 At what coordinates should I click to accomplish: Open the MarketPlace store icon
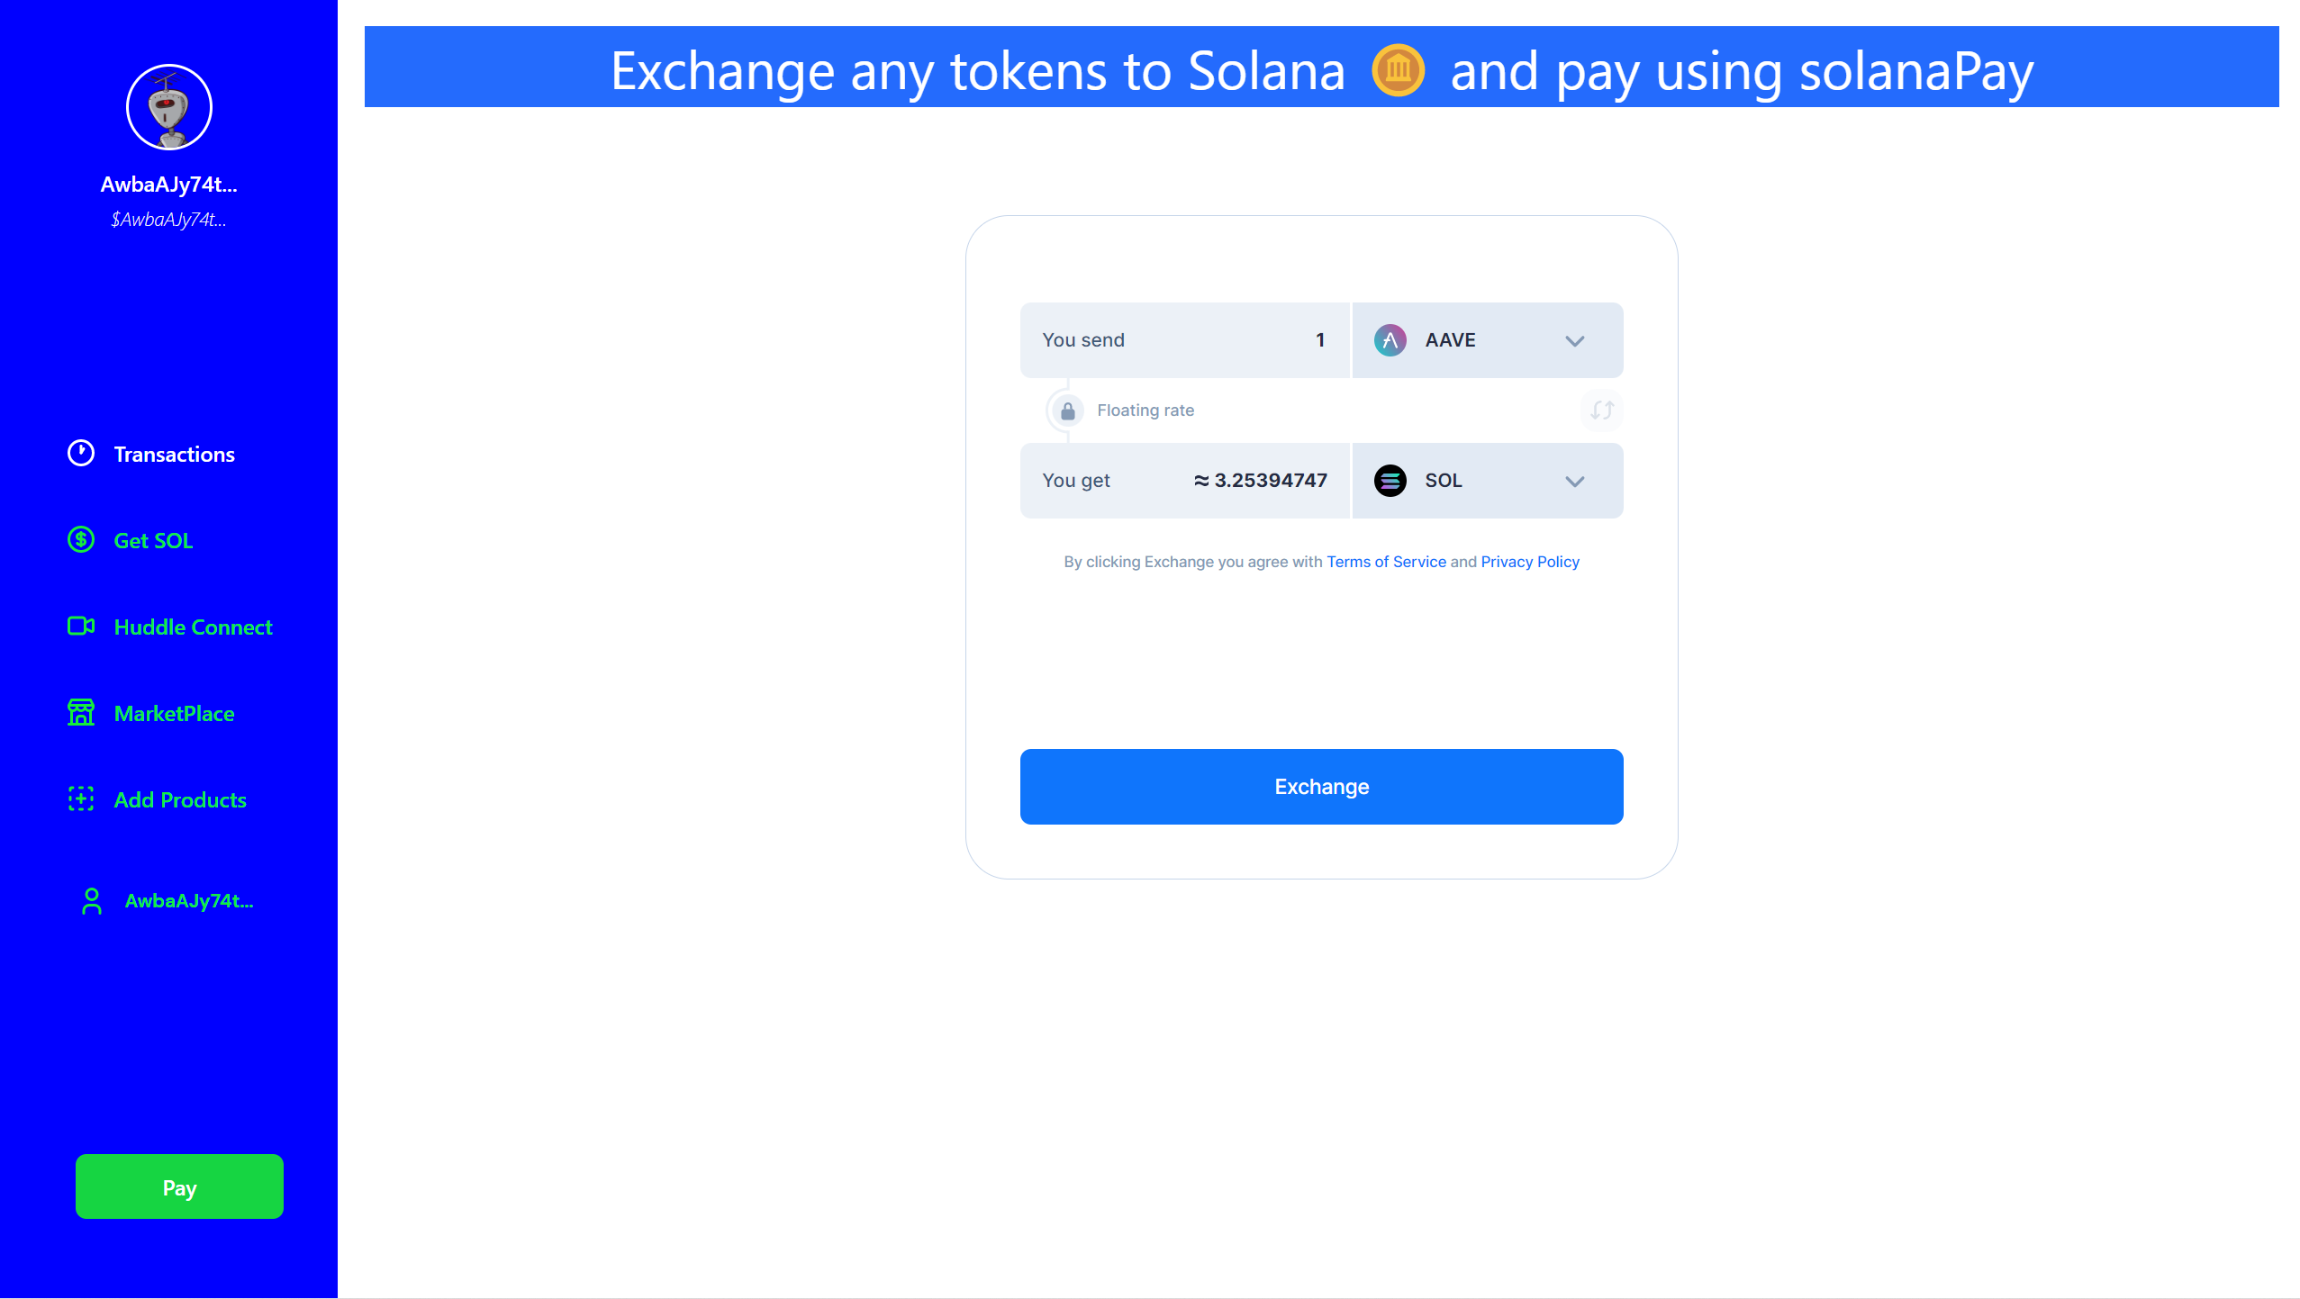[x=81, y=712]
